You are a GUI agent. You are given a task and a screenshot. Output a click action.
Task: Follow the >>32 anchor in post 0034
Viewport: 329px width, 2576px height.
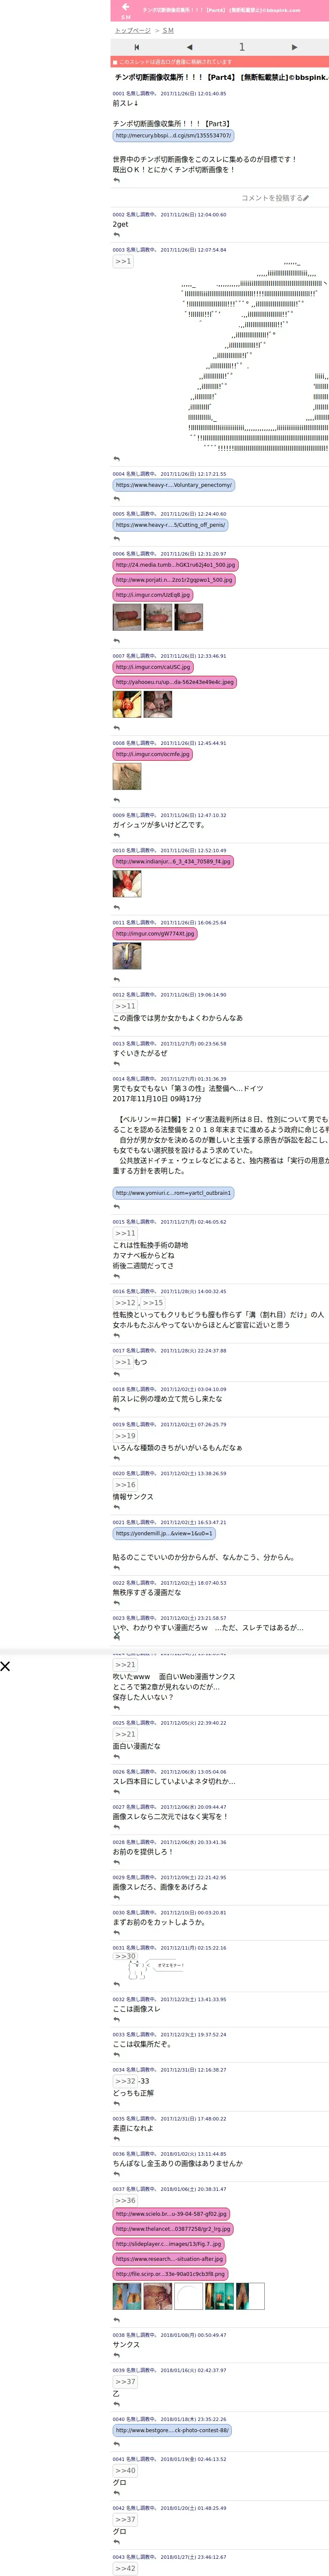(125, 2081)
